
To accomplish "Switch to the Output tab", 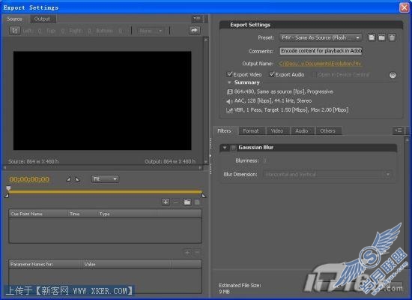I will pos(42,19).
